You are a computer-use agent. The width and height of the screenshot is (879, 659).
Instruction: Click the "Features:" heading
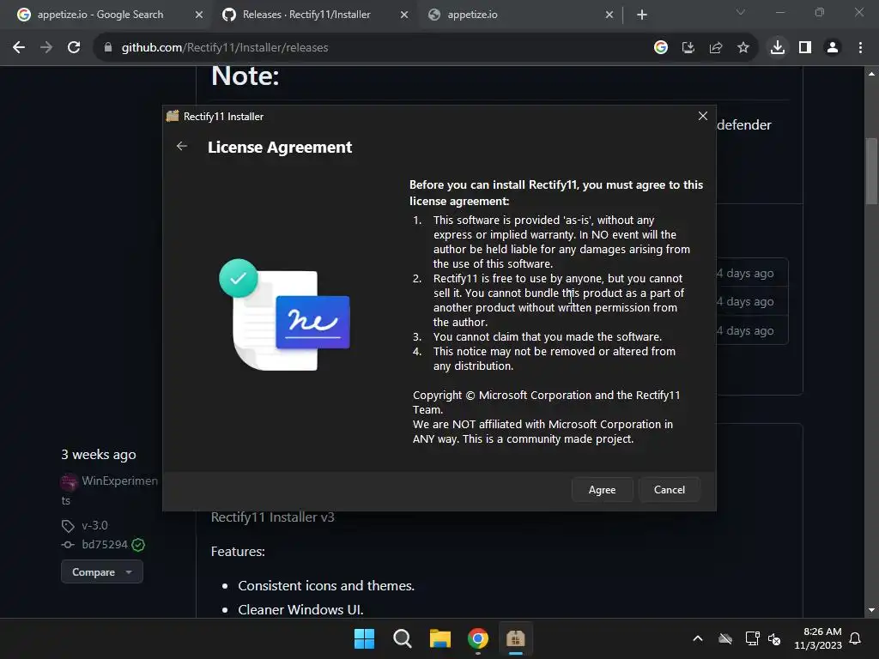pos(238,552)
